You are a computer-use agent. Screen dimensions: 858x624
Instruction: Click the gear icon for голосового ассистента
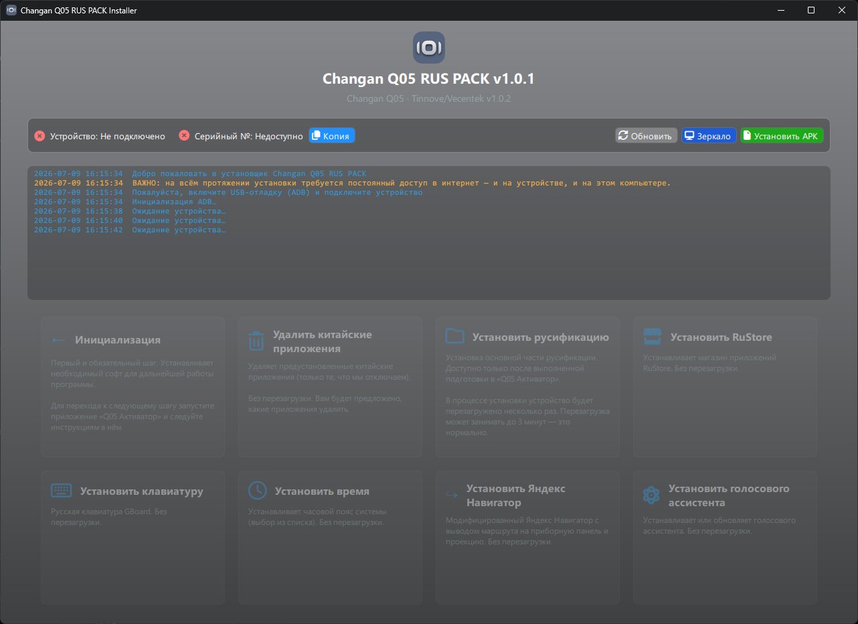tap(651, 495)
